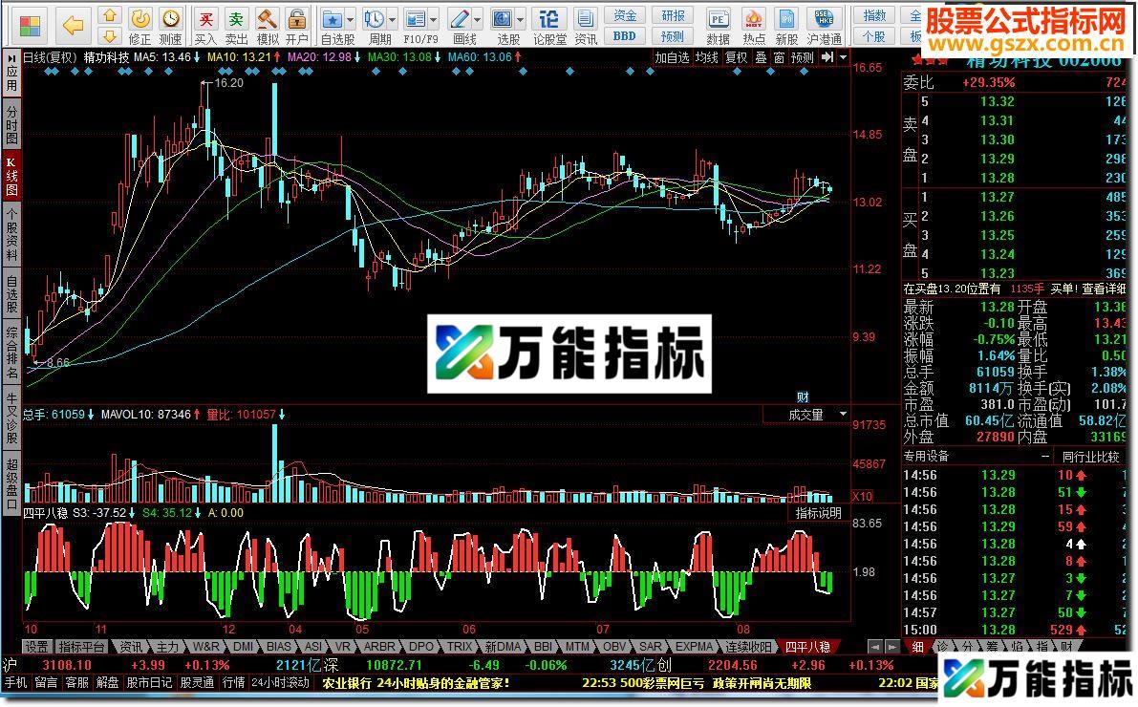Toggle the 均线 moving average display
1138x707 pixels.
tap(706, 56)
